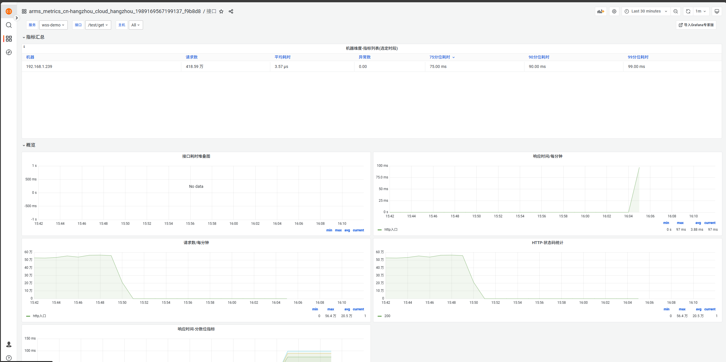This screenshot has width=726, height=362.
Task: Star this dashboard as favorite
Action: 221,11
